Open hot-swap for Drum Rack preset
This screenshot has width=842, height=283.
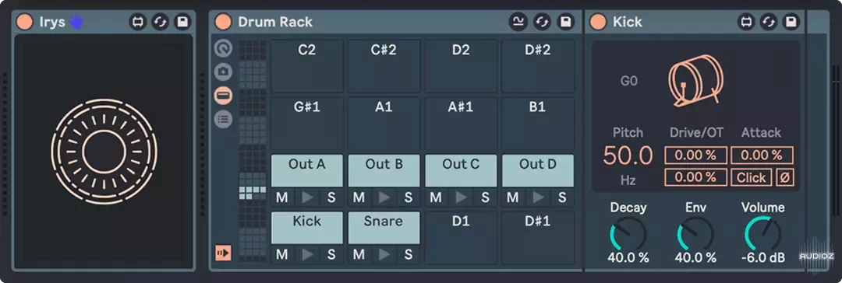pyautogui.click(x=542, y=22)
